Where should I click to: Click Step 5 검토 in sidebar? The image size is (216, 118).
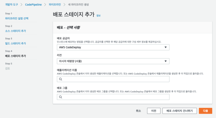(8, 68)
